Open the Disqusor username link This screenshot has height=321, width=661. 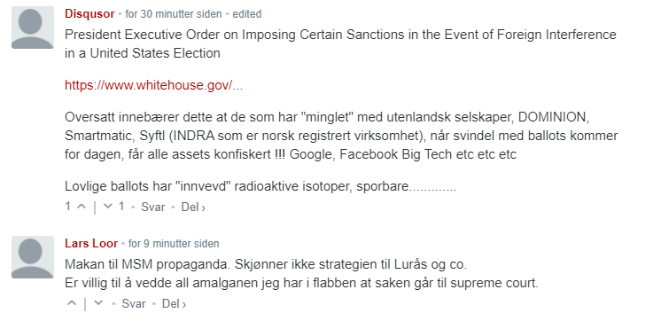click(89, 14)
